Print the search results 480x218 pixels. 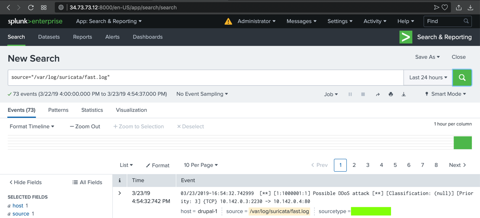point(391,94)
